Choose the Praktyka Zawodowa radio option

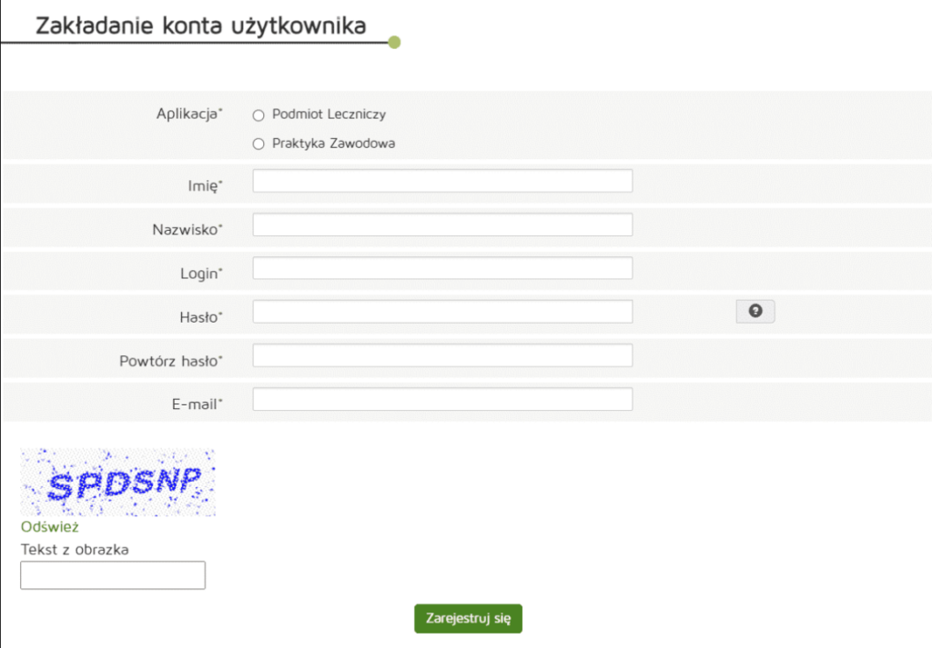click(258, 144)
